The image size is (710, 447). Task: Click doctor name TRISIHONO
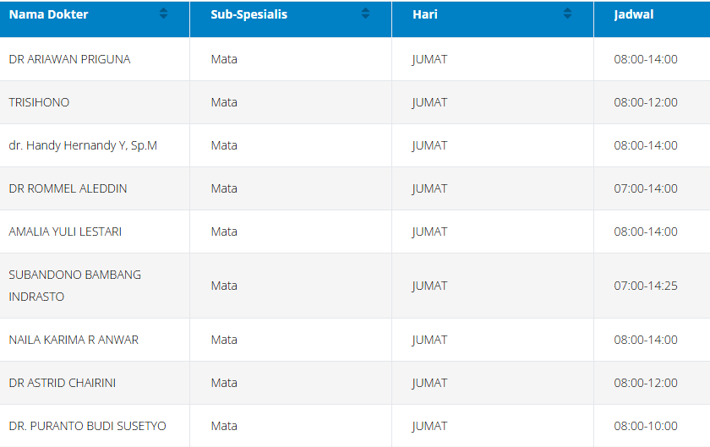[39, 102]
